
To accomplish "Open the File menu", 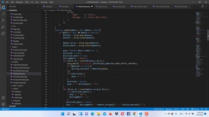I will pyautogui.click(x=7, y=2).
